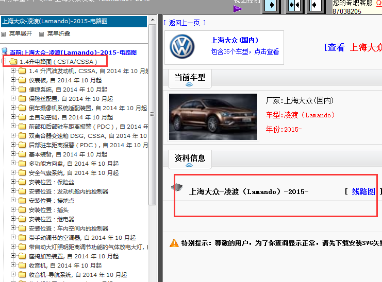Click the down chevron under 资料信息
The height and width of the screenshot is (282, 382).
[x=189, y=165]
